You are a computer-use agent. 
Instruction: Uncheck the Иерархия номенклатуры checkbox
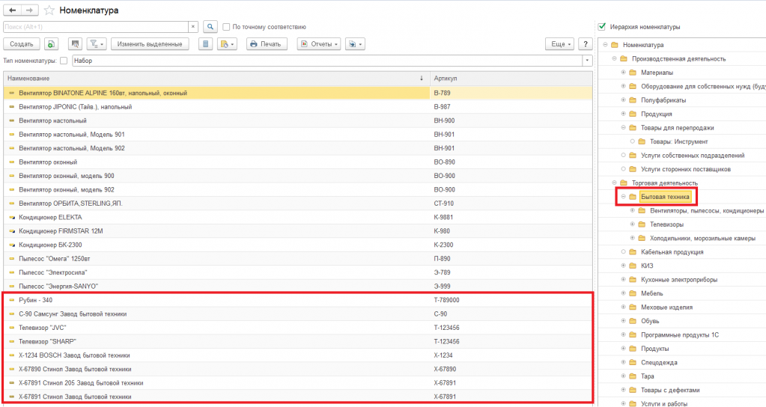tap(602, 27)
